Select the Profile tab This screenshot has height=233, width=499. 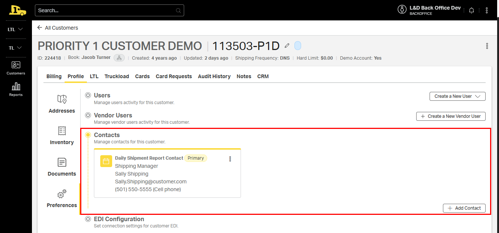click(76, 76)
